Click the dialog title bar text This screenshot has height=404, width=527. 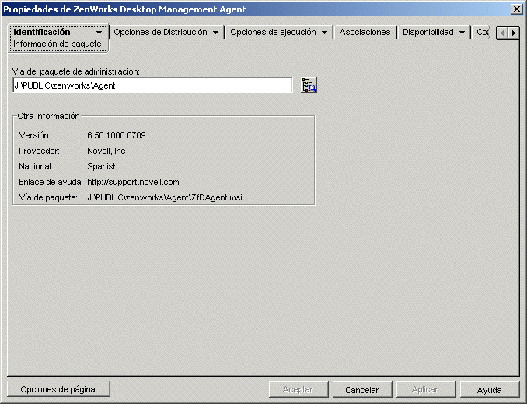(124, 9)
